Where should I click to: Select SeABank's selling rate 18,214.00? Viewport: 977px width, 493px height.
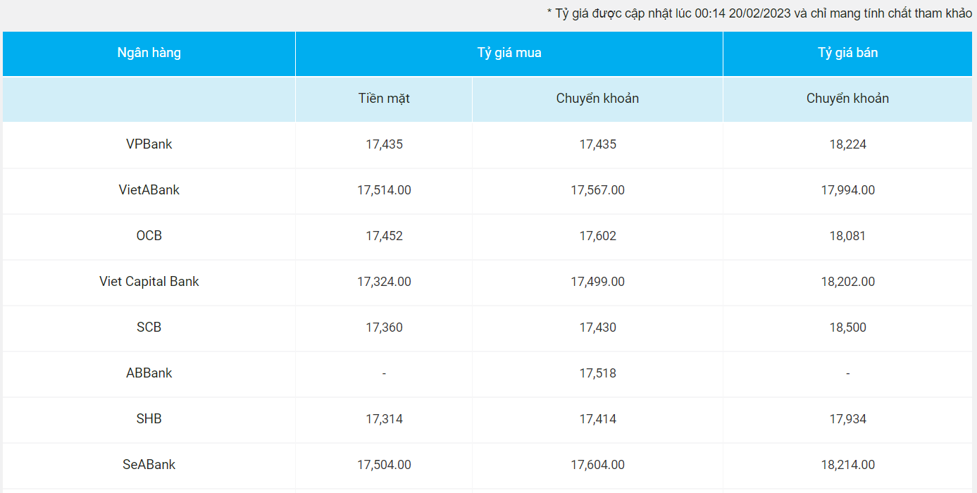click(847, 465)
